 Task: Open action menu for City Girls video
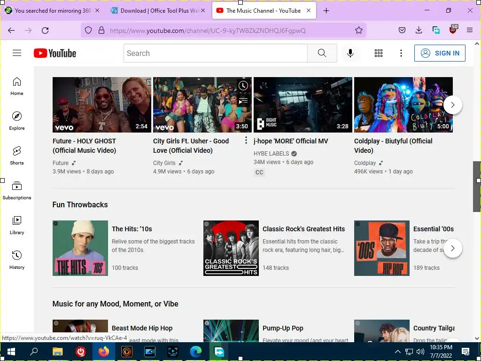pyautogui.click(x=246, y=141)
